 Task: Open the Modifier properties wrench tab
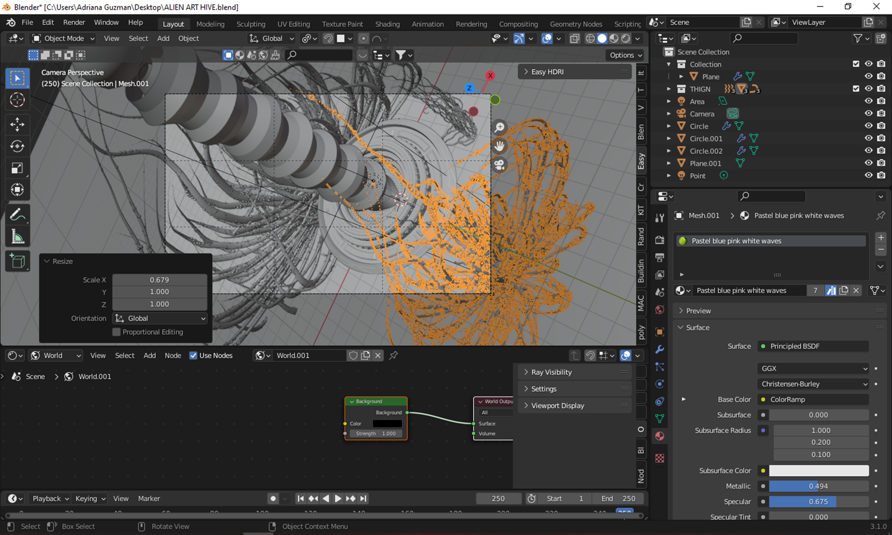tap(660, 349)
